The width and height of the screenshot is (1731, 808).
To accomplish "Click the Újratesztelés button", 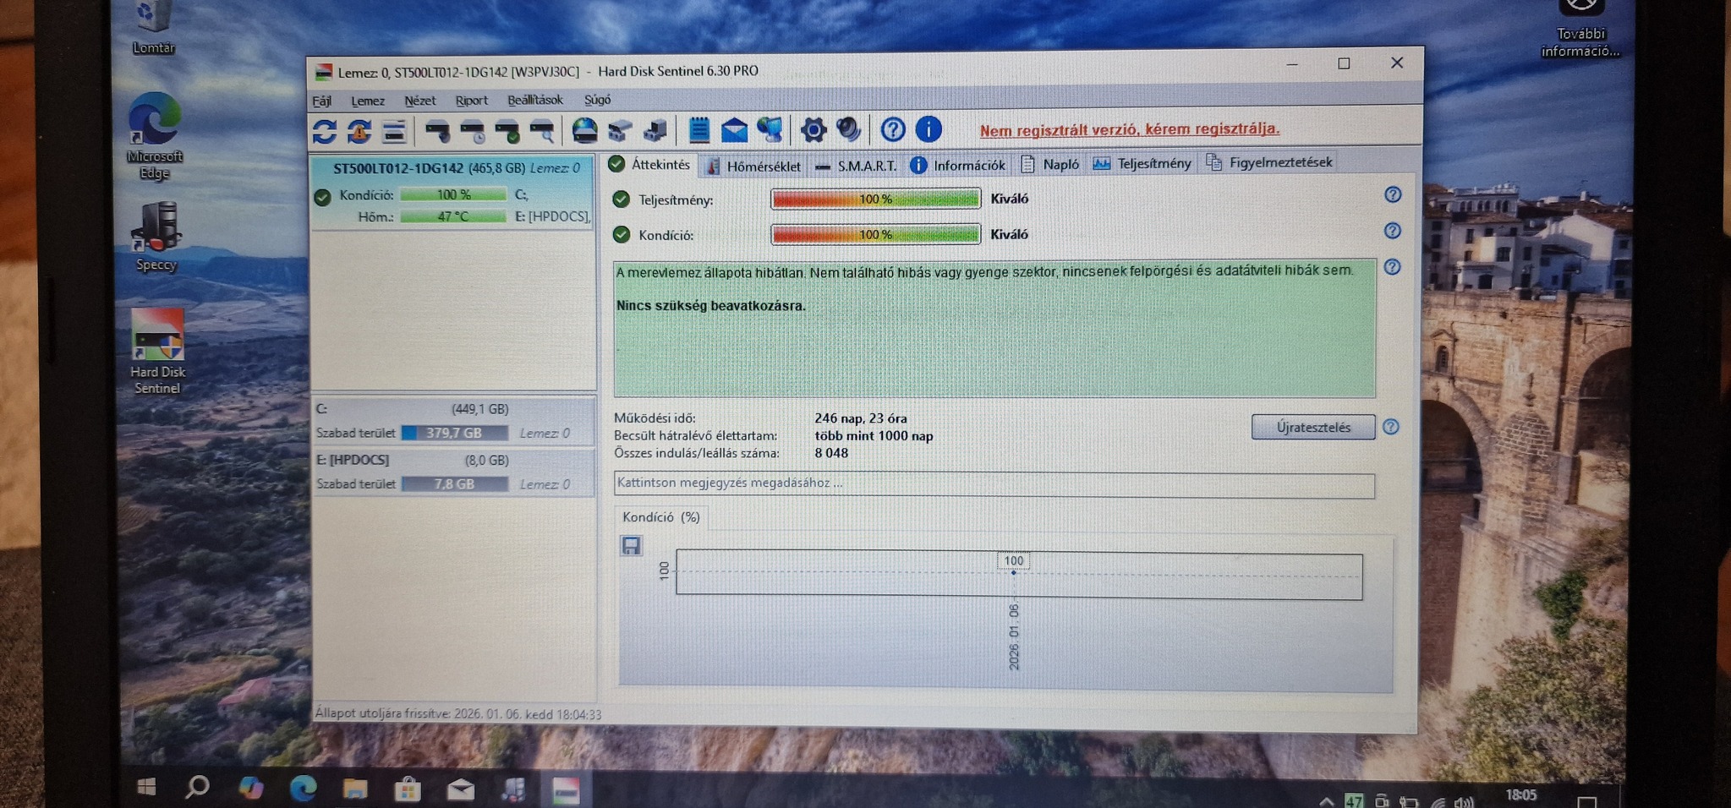I will click(1313, 427).
